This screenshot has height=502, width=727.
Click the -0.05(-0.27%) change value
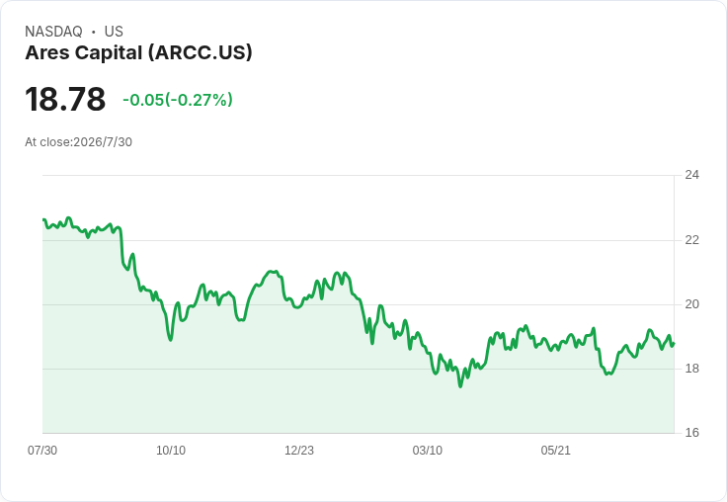178,100
